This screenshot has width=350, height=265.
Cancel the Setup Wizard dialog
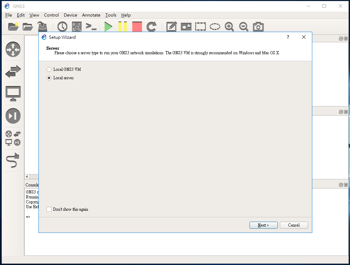pos(294,225)
